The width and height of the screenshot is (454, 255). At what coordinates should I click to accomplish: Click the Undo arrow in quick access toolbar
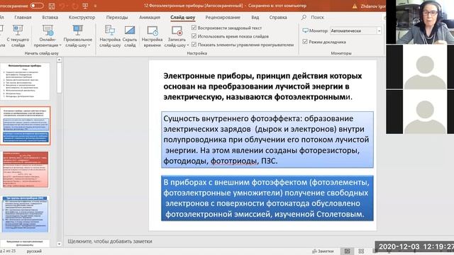[62, 6]
